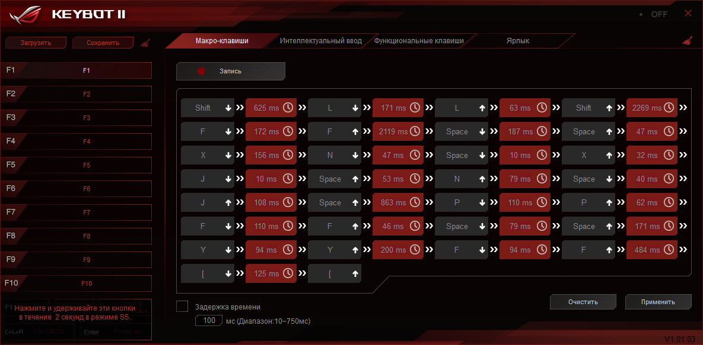Click the 863 ms delay value

393,203
